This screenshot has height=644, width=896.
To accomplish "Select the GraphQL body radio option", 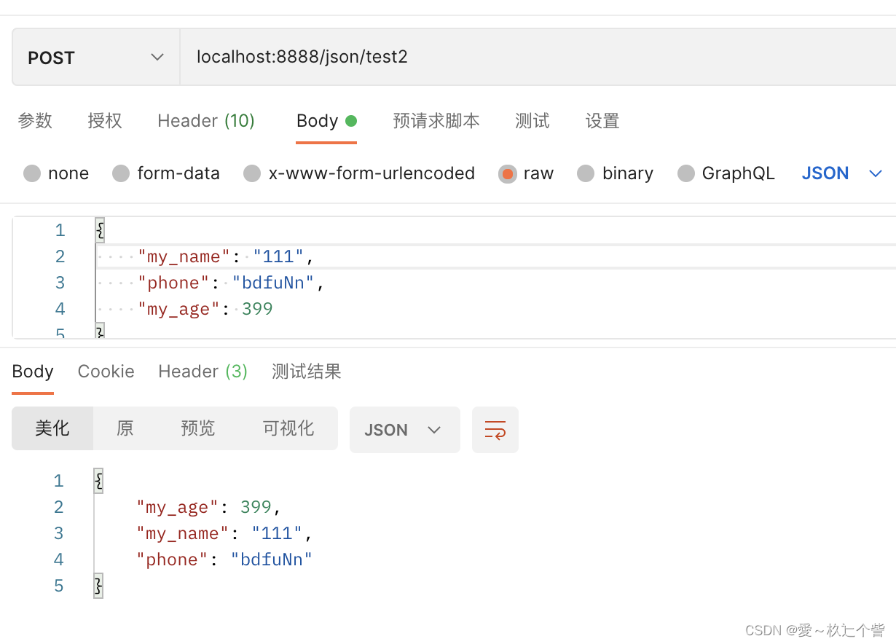I will [686, 174].
